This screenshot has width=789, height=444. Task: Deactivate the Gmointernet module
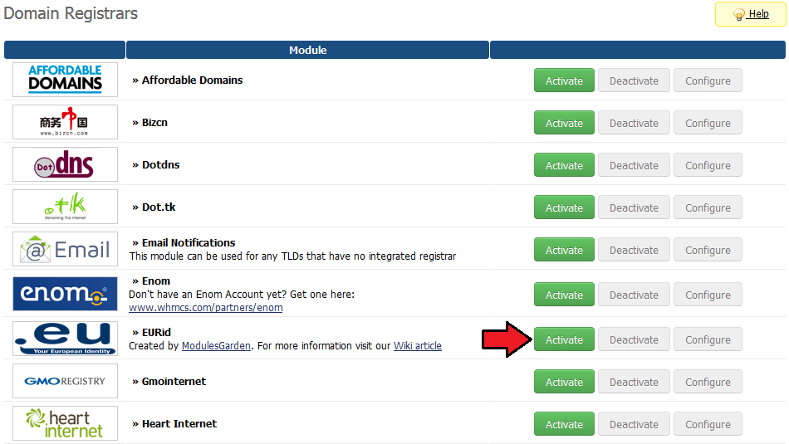634,381
